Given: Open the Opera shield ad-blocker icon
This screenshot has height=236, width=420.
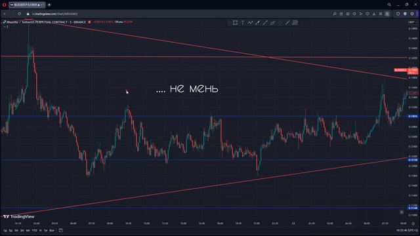Looking at the screenshot, I should (x=398, y=14).
